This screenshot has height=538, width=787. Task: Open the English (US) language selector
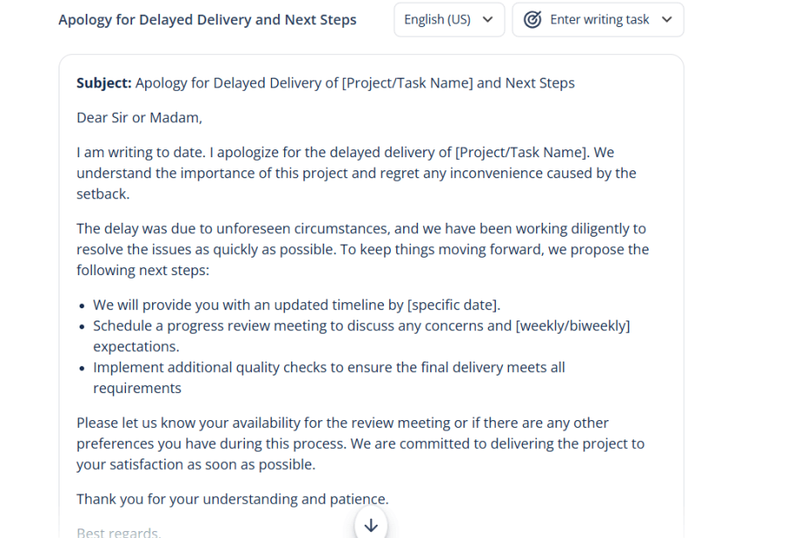point(449,19)
